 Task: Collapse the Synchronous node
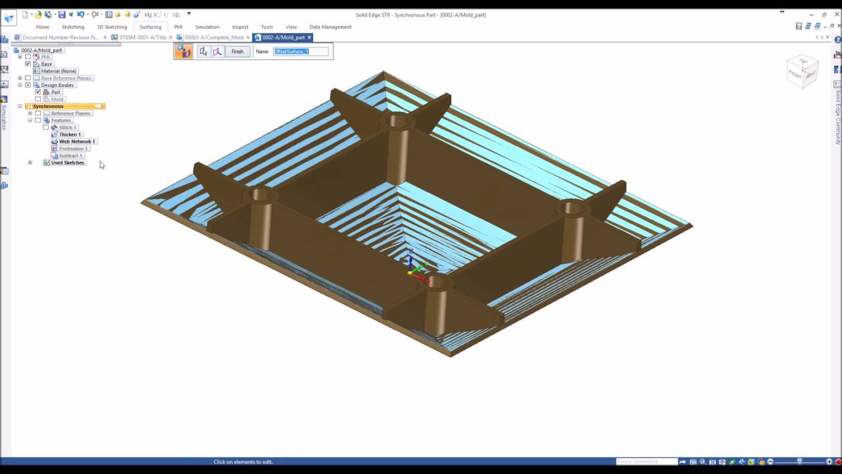pyautogui.click(x=20, y=106)
